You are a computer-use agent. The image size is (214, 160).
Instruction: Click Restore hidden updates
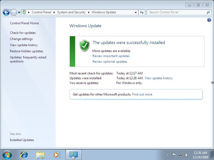pyautogui.click(x=26, y=51)
